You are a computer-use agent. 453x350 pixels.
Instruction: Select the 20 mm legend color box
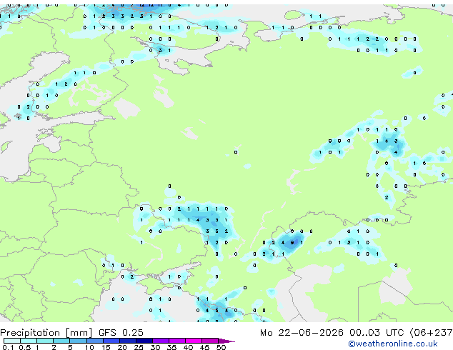pos(127,341)
